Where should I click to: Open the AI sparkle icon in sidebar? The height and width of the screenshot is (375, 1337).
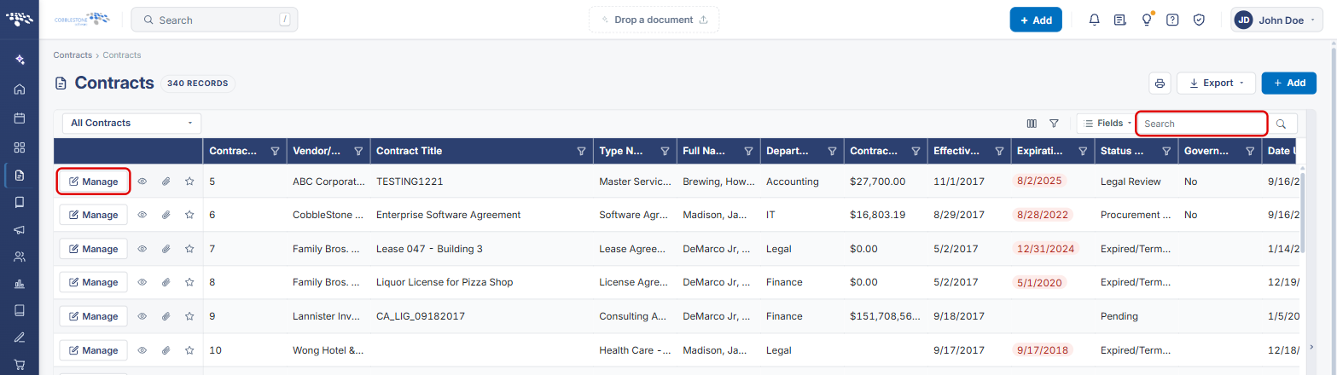(x=20, y=60)
